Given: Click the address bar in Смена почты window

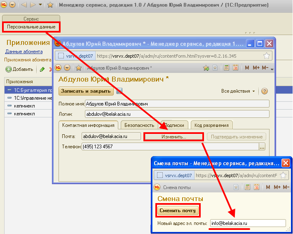Looking at the screenshot, I should (237, 175).
